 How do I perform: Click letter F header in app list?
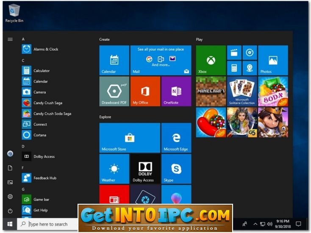(x=22, y=168)
